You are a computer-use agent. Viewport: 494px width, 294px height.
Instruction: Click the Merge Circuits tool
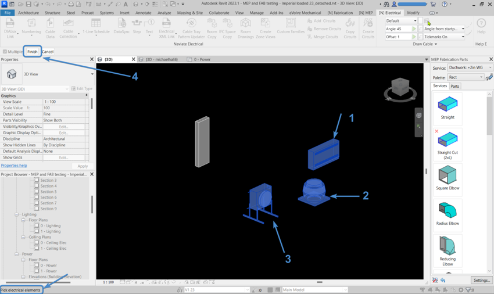point(323,37)
